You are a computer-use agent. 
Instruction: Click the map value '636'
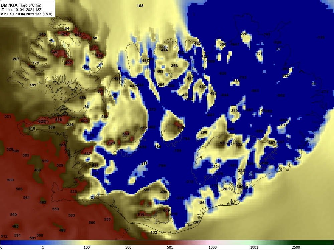pos(100,56)
